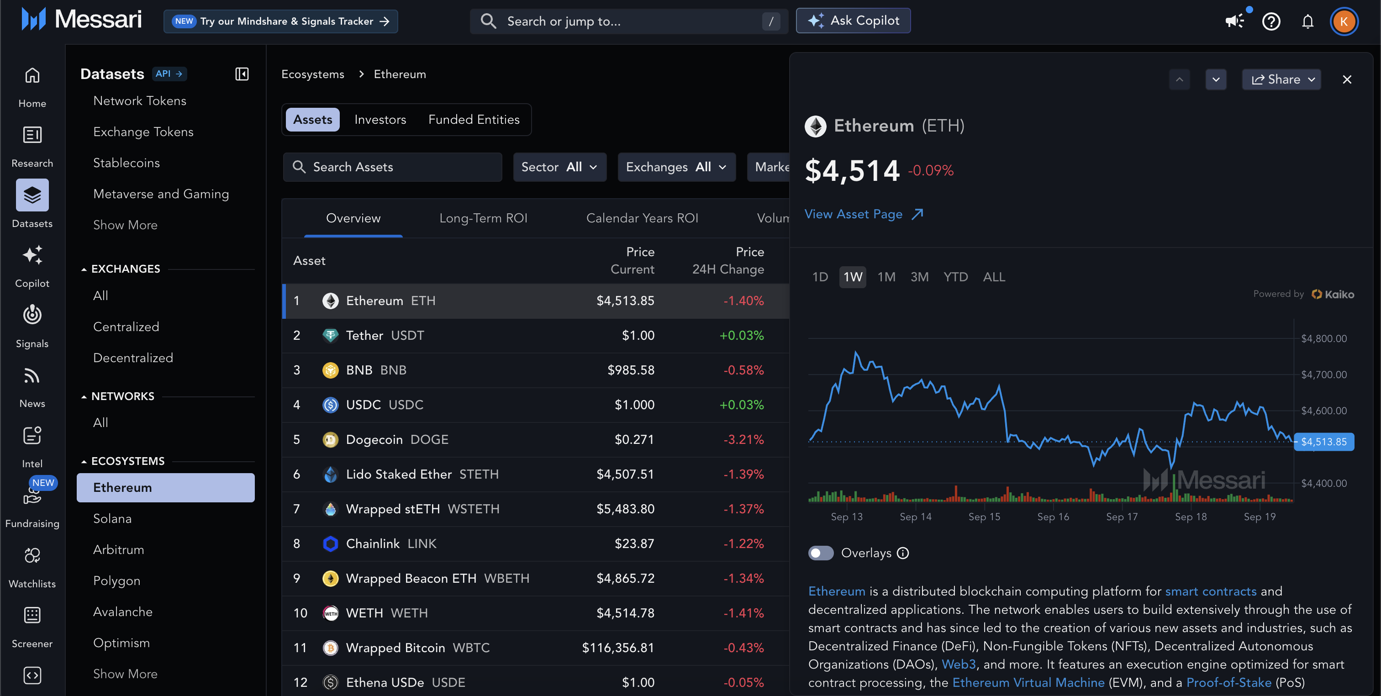Screen dimensions: 1381x696
Task: Select the 3M chart range
Action: tap(919, 277)
